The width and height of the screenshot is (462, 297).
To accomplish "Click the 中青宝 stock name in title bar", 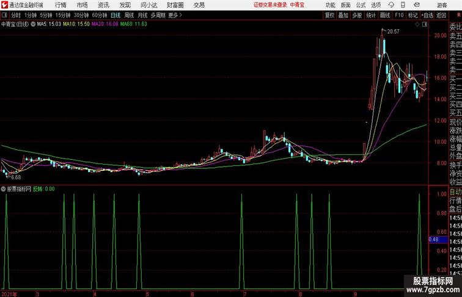I will tap(297, 5).
